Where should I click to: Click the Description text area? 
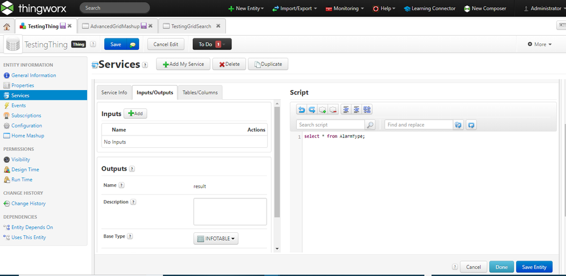point(230,211)
